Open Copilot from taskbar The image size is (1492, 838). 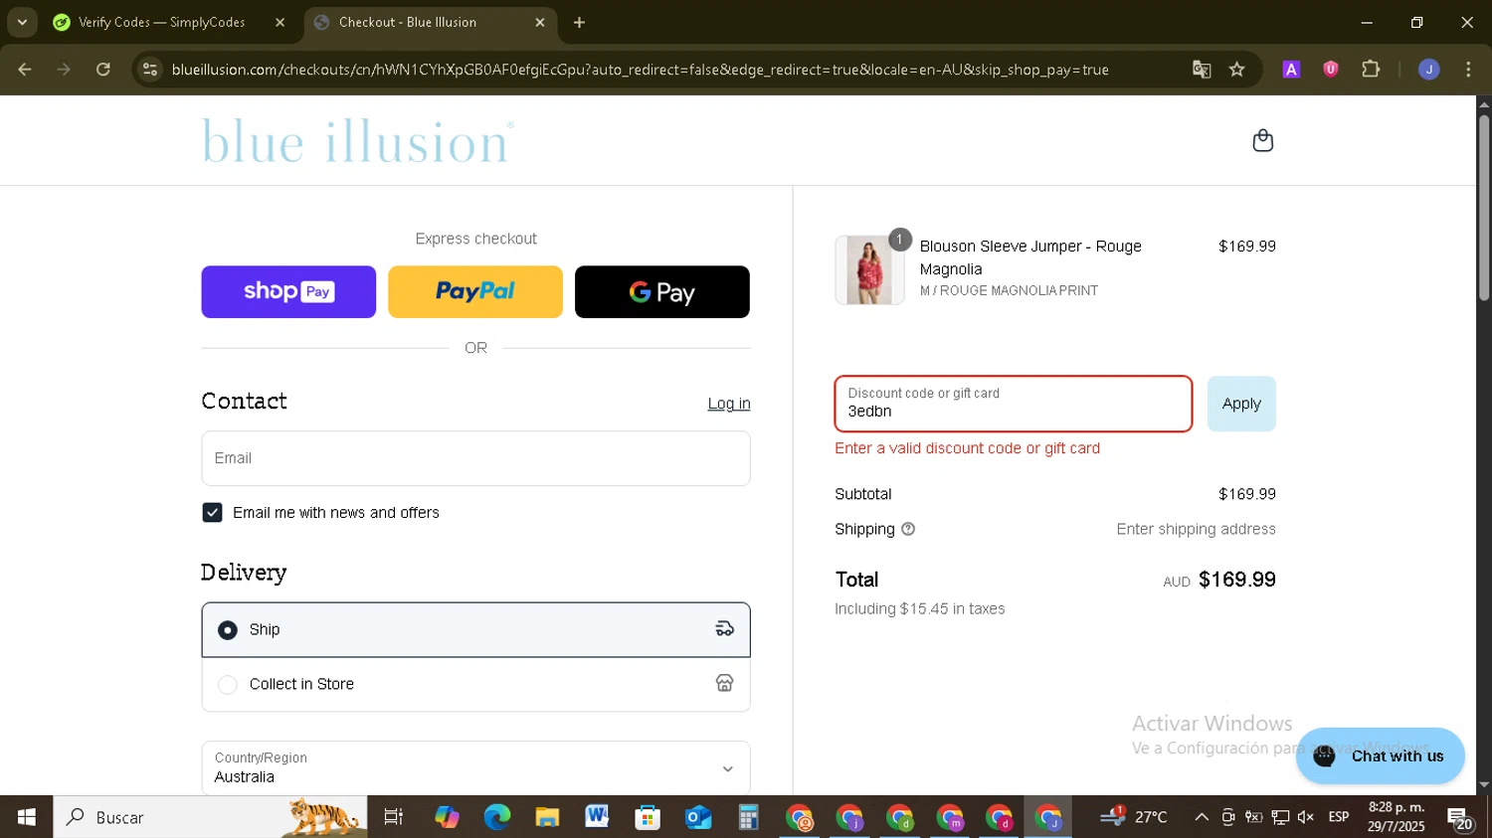tap(447, 817)
